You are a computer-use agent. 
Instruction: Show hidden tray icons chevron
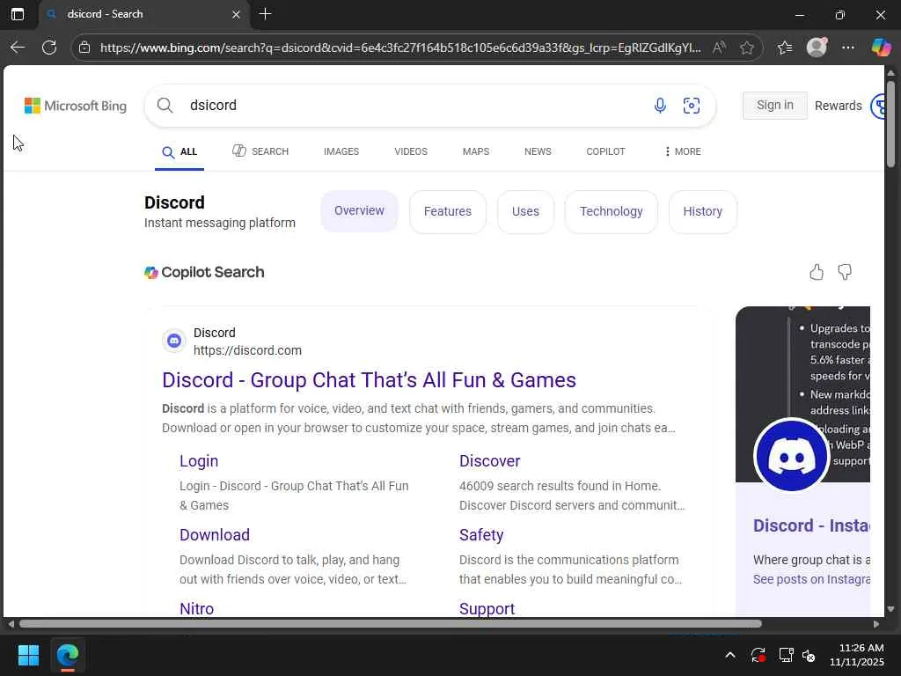coord(729,655)
